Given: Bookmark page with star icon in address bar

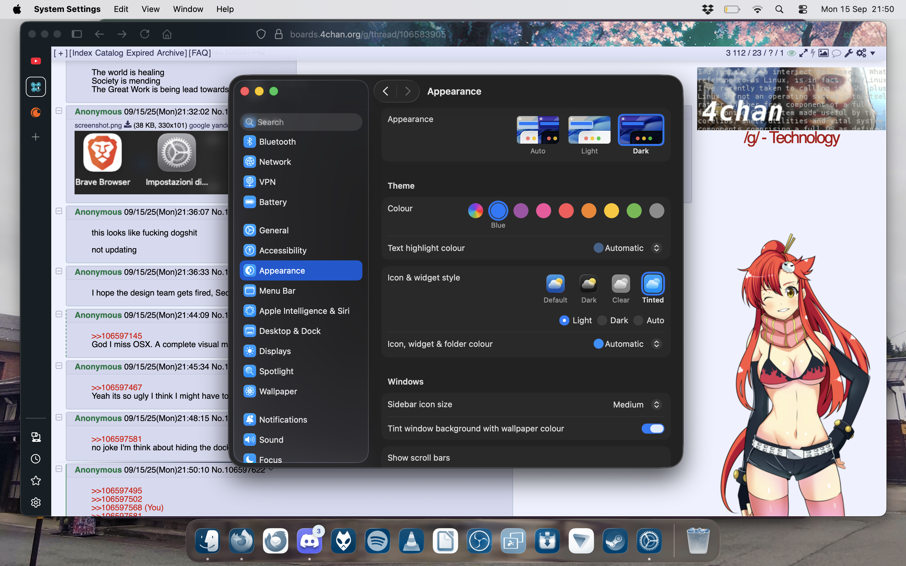Looking at the screenshot, I should click(x=719, y=34).
